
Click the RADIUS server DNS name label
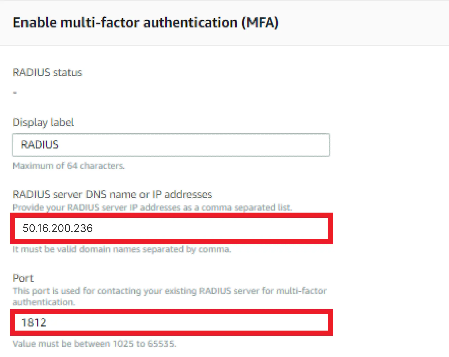tap(112, 194)
